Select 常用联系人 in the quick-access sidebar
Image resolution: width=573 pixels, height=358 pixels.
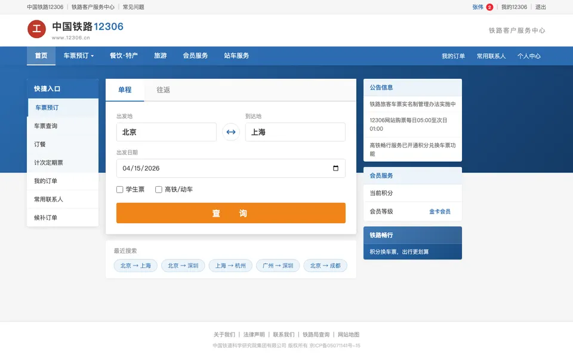(x=63, y=199)
